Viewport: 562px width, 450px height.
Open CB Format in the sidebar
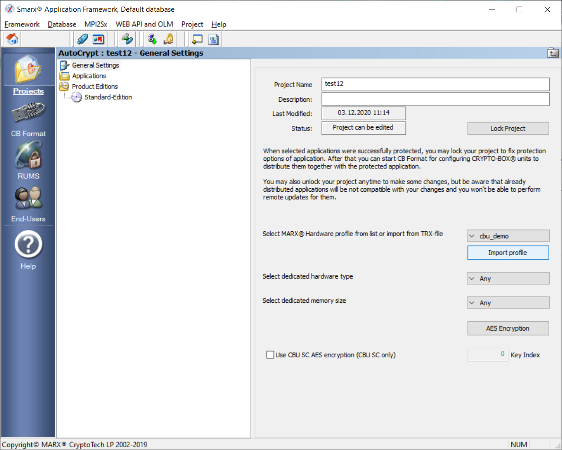28,119
